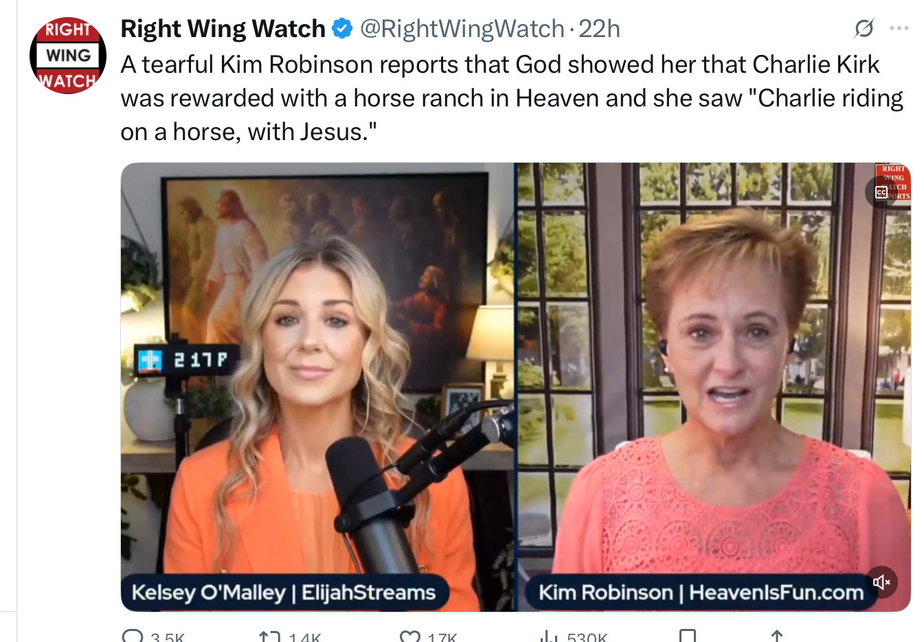This screenshot has width=924, height=642.
Task: Toggle closed captions CC on the video
Action: pyautogui.click(x=881, y=192)
